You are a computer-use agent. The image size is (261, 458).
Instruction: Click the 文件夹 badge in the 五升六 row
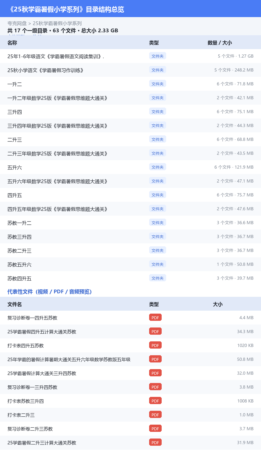(158, 167)
